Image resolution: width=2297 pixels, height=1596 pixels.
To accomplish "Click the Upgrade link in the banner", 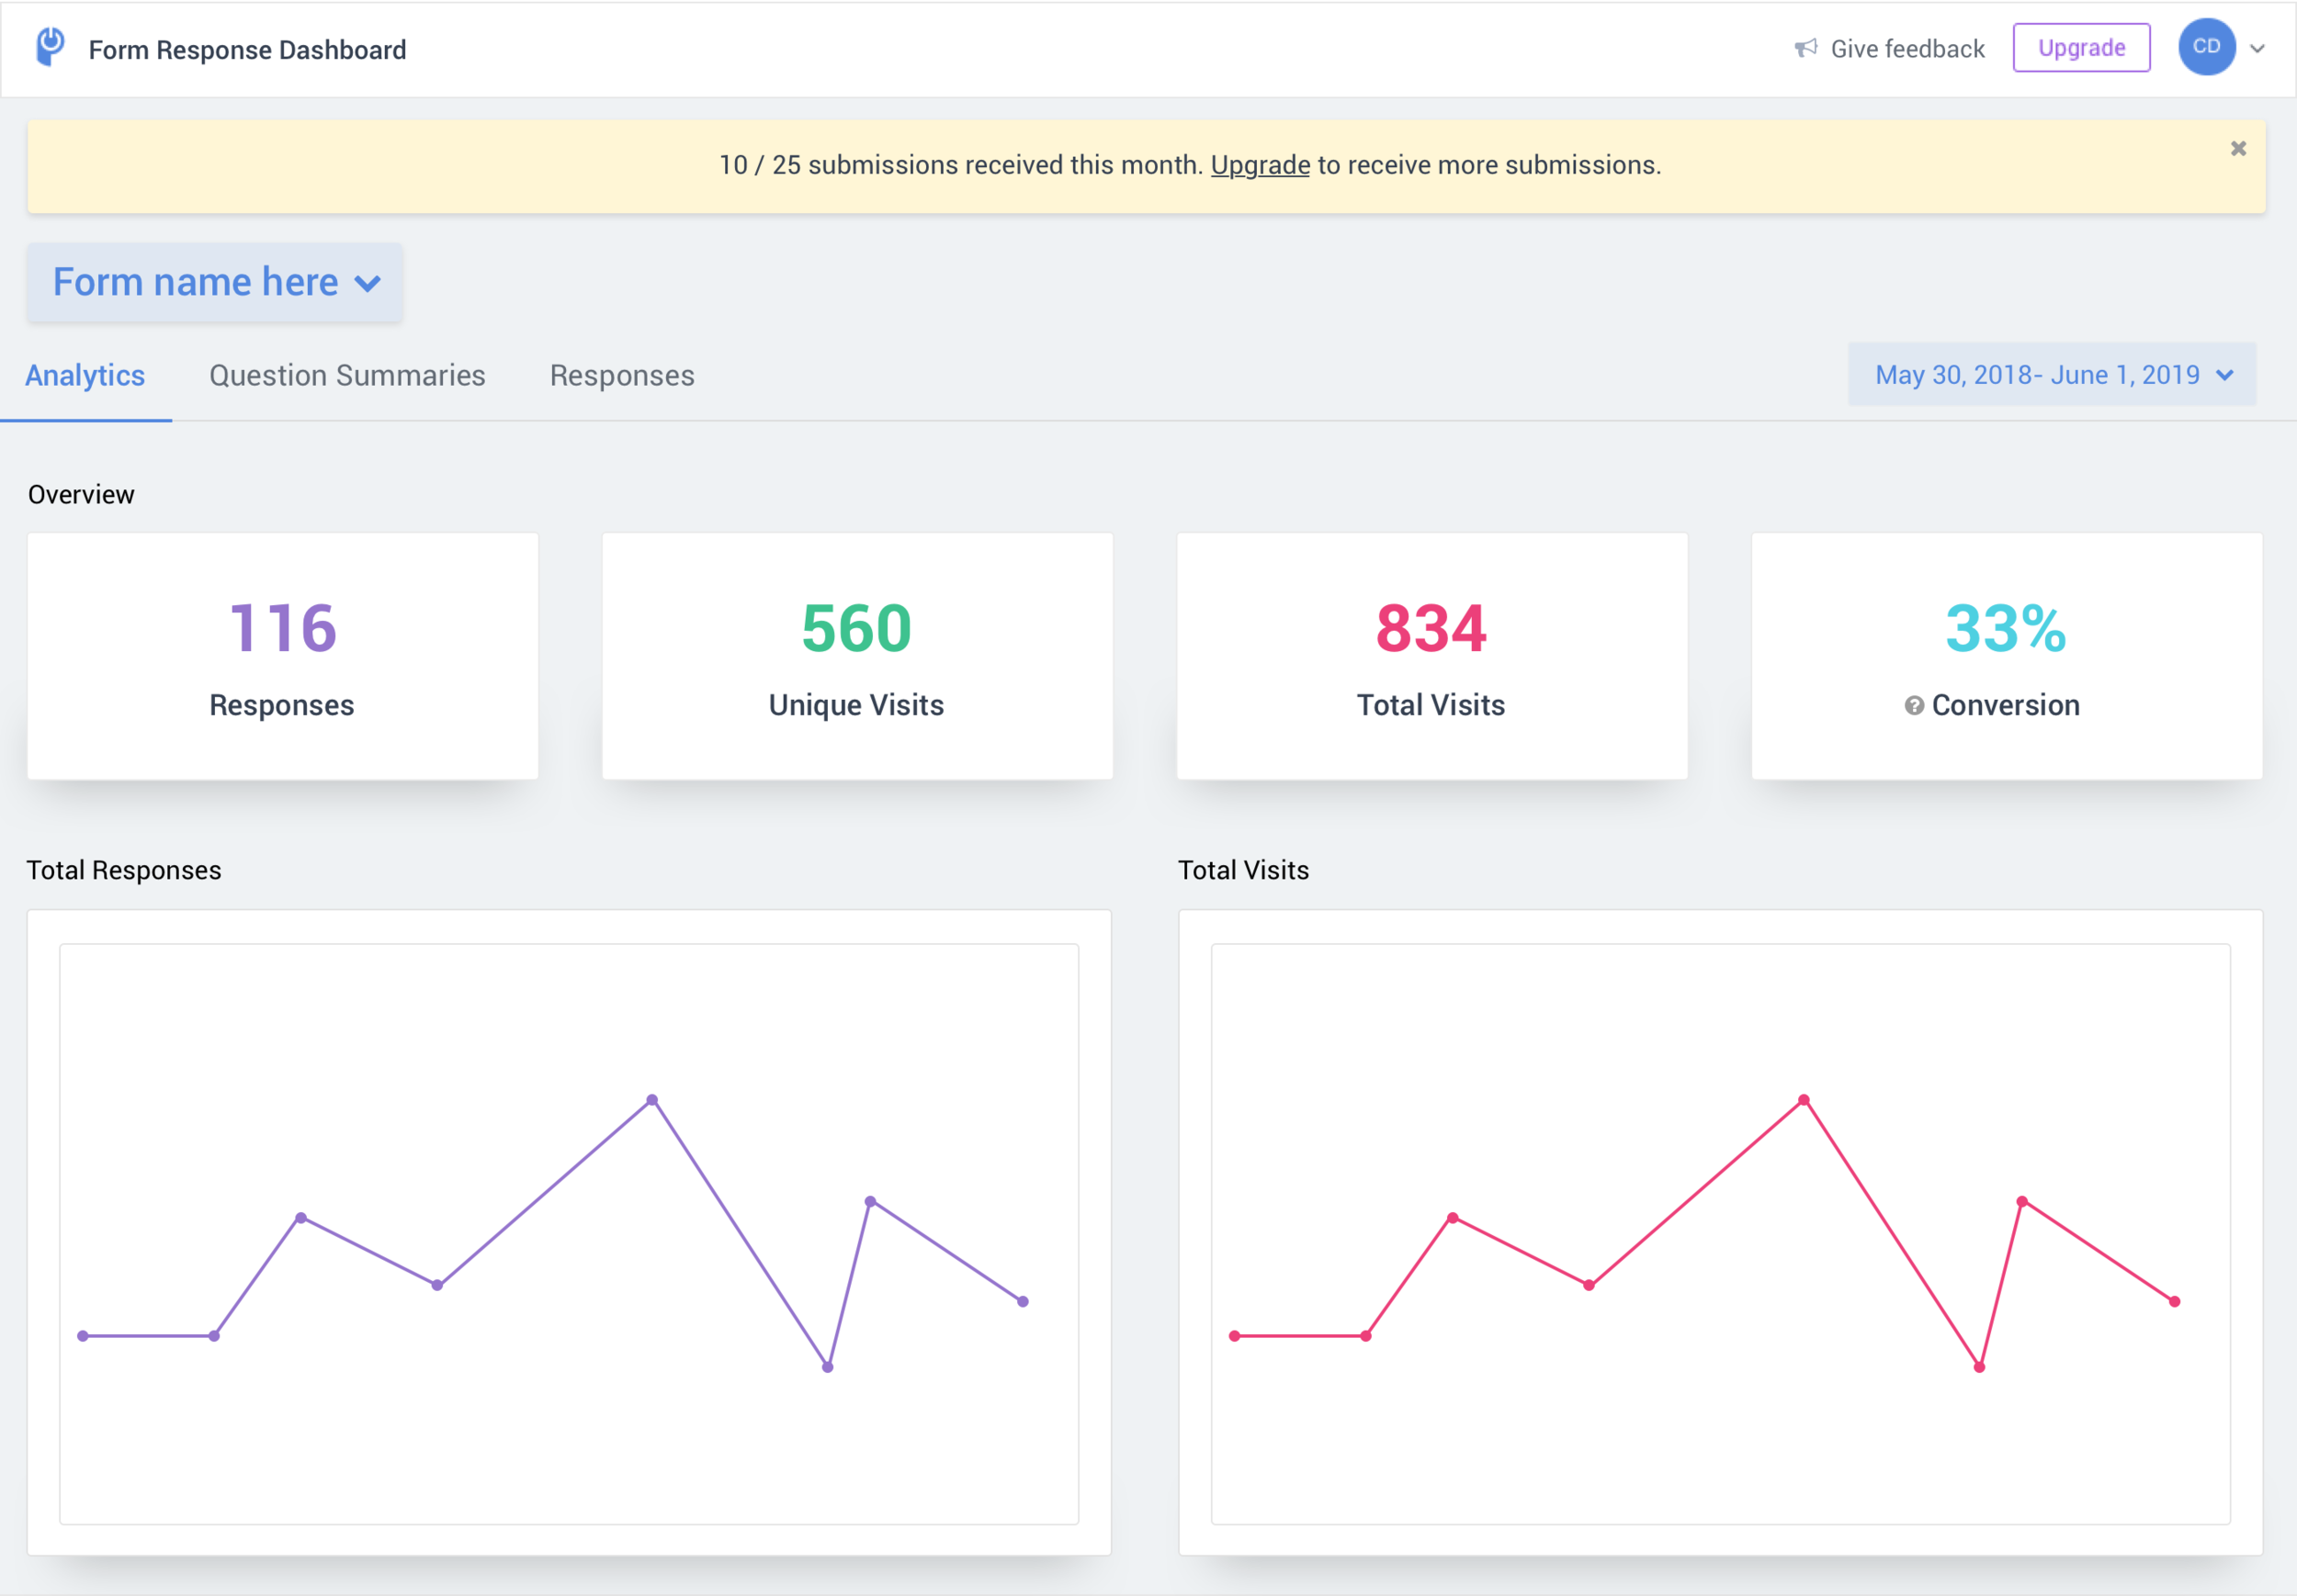I will click(1260, 165).
